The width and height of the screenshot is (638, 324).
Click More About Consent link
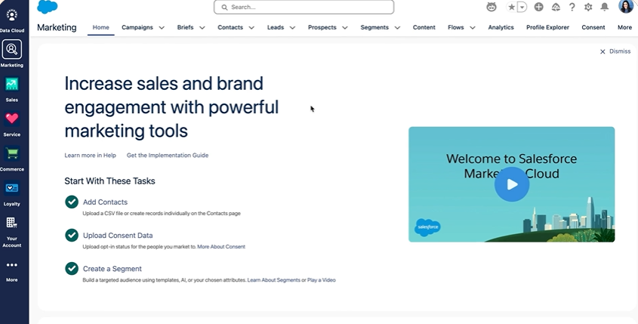221,247
